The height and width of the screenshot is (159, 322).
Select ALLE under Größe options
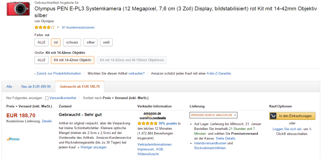click(x=42, y=60)
